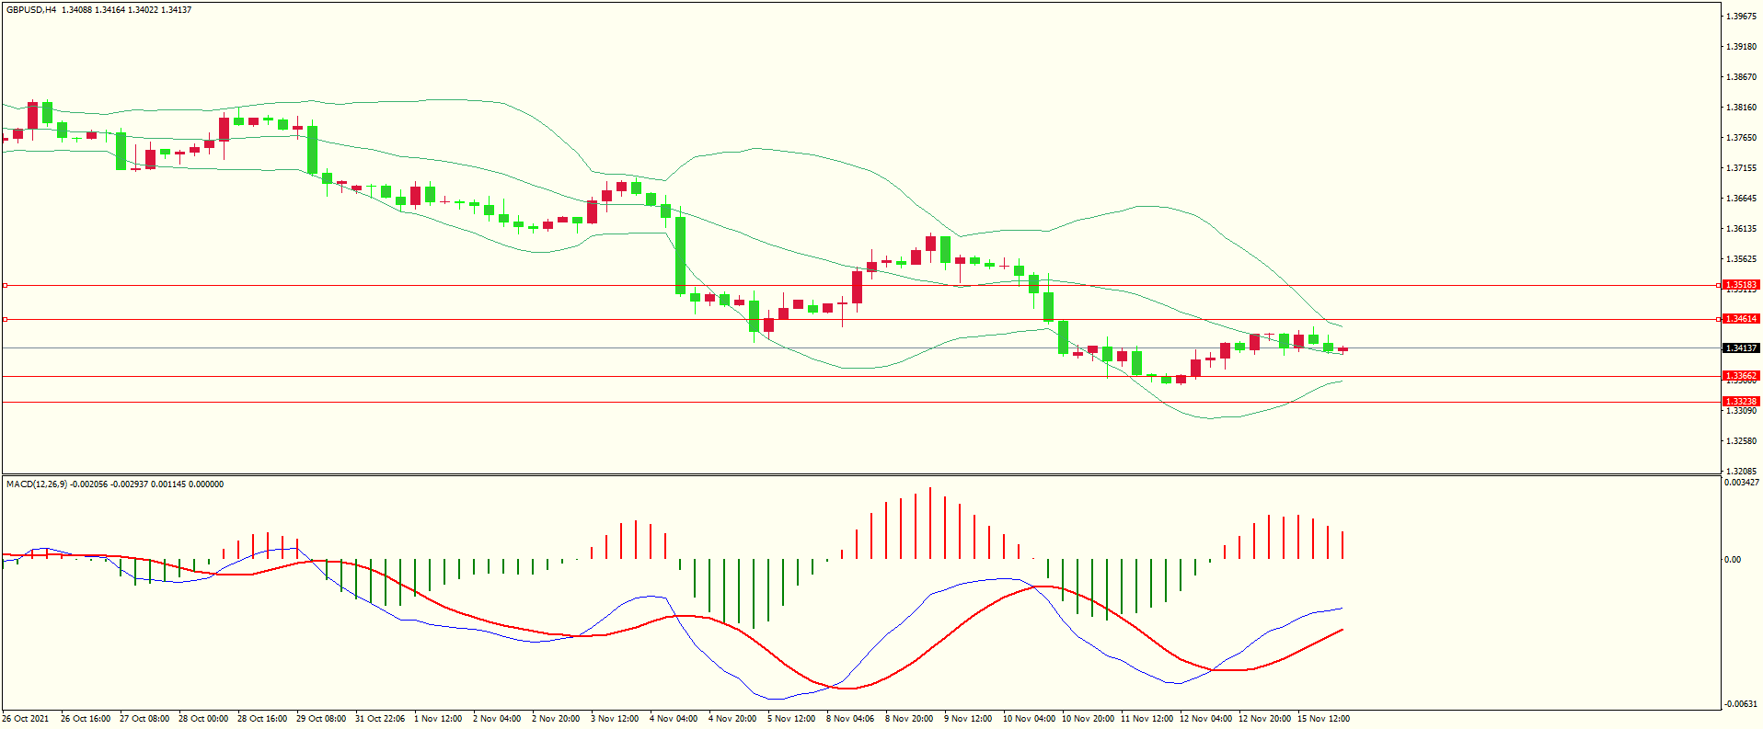
Task: Click the 1 Nov 12:00 time label
Action: point(438,719)
